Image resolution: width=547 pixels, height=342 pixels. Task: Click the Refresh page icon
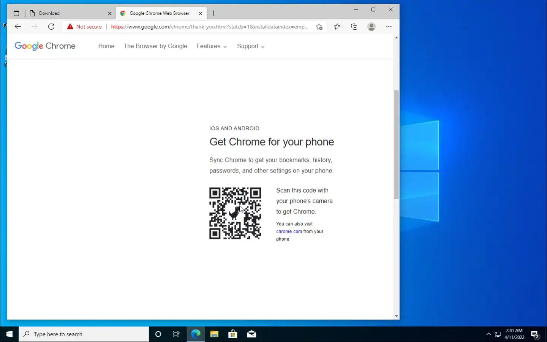click(51, 27)
